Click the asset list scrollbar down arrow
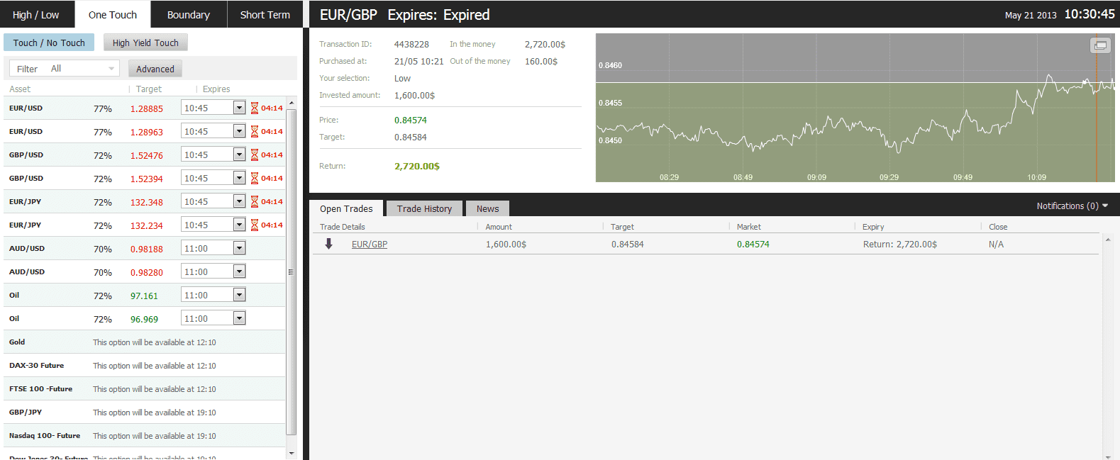Image resolution: width=1120 pixels, height=460 pixels. 291,453
